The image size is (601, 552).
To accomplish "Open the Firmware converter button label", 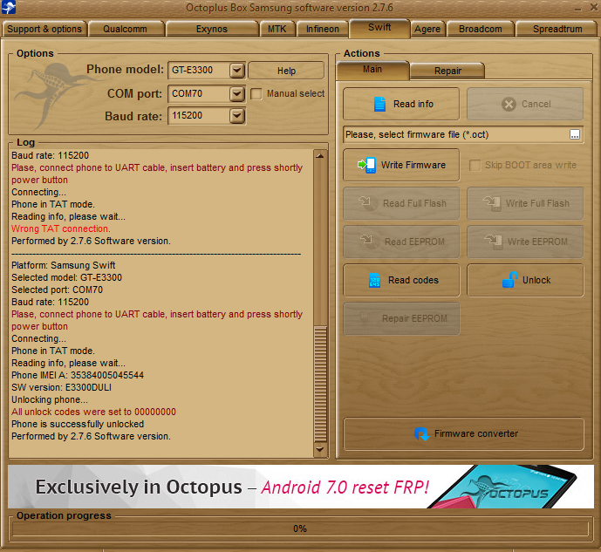I will pos(476,433).
